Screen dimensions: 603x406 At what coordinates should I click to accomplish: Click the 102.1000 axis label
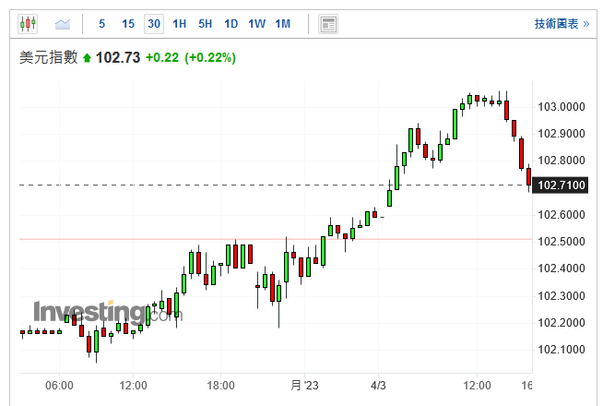562,350
